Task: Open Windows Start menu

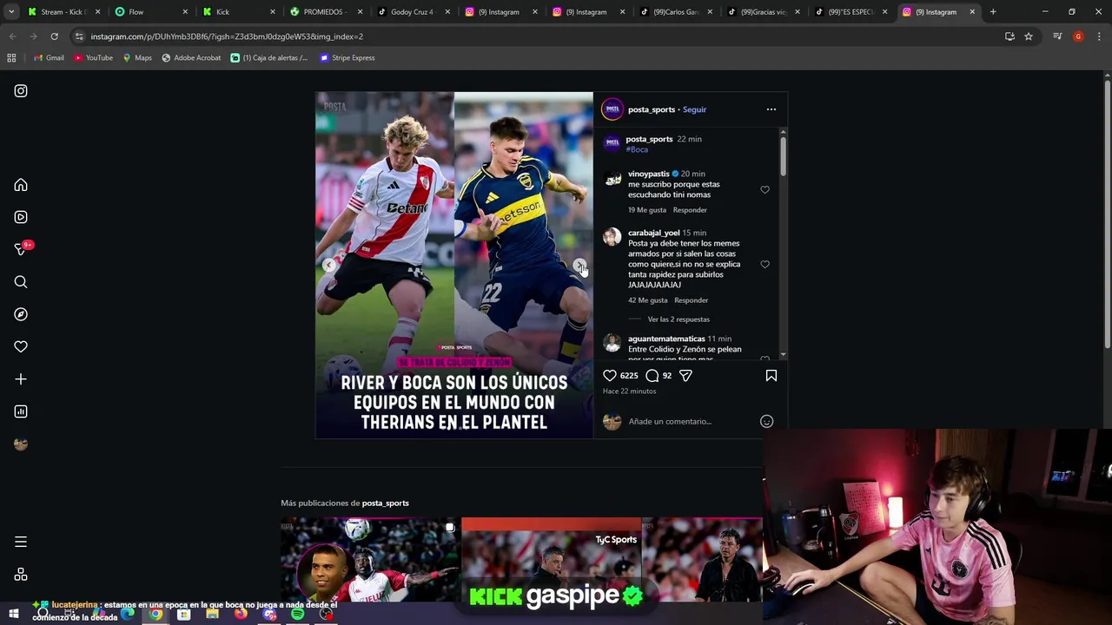Action: tap(14, 615)
